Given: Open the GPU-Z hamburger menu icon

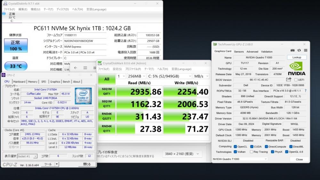Looking at the screenshot, I should point(306,50).
